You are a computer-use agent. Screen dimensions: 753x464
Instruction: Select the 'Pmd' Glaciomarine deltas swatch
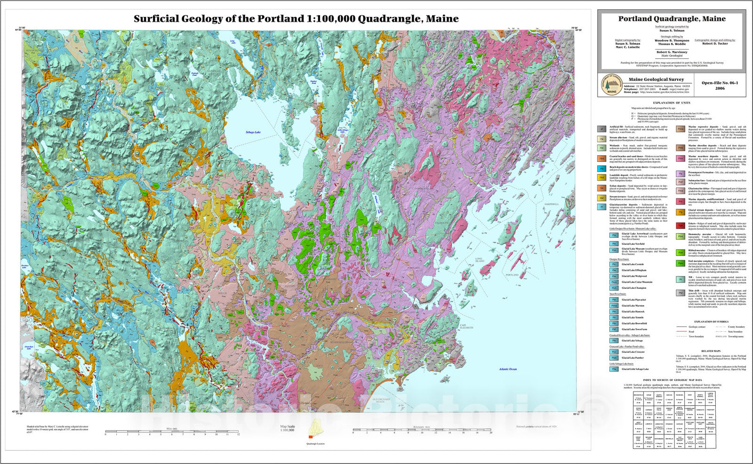click(681, 191)
